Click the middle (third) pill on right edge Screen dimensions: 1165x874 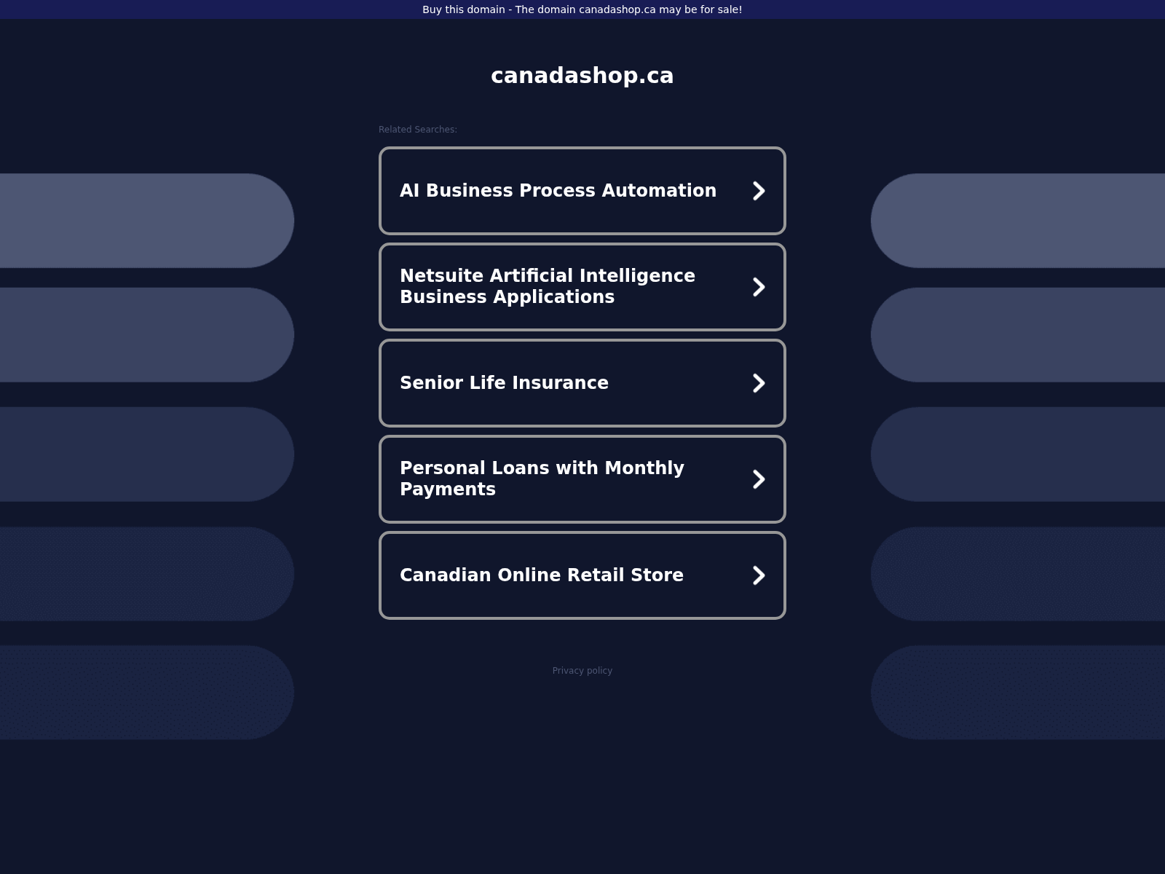click(x=1019, y=454)
